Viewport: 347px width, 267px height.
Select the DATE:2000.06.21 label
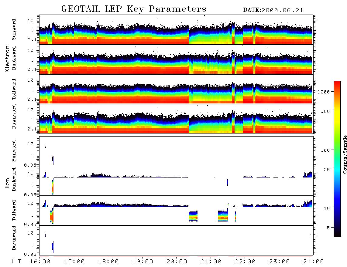[x=273, y=10]
